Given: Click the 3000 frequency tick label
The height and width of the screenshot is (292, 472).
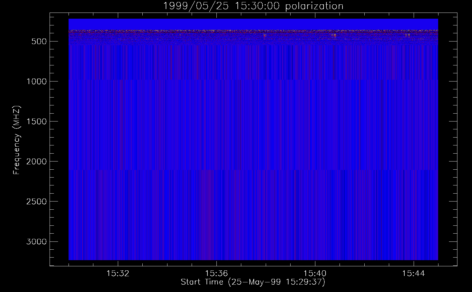Looking at the screenshot, I should coord(36,241).
